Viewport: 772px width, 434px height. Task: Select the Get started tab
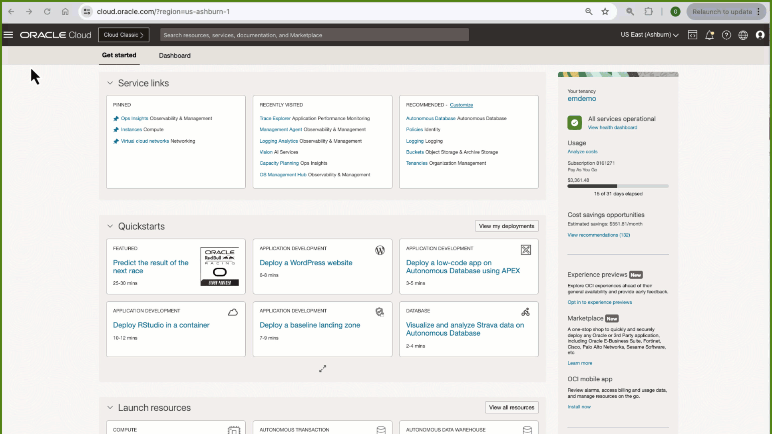(119, 55)
